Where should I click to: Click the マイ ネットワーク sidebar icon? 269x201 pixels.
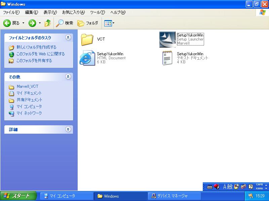click(11, 114)
